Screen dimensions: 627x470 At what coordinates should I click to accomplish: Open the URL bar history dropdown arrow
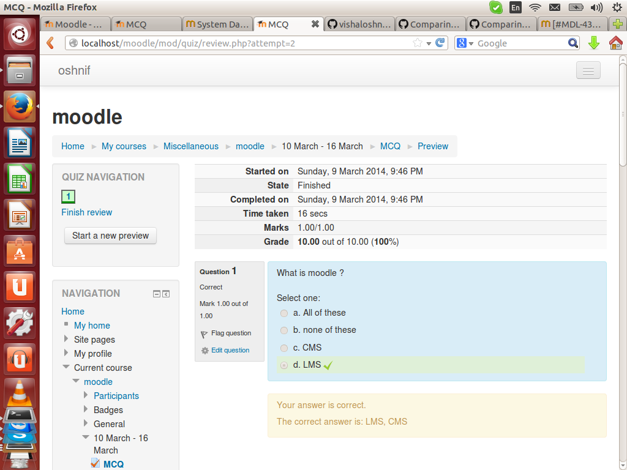coord(429,43)
